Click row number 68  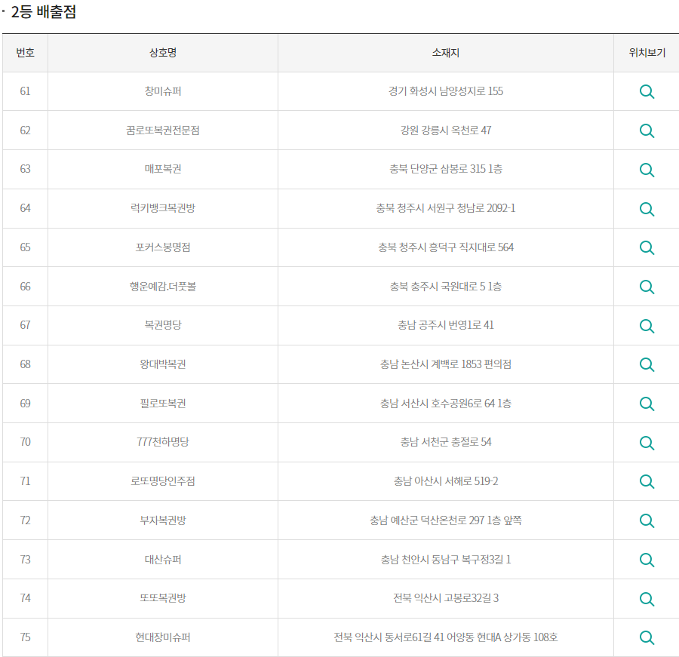point(25,364)
